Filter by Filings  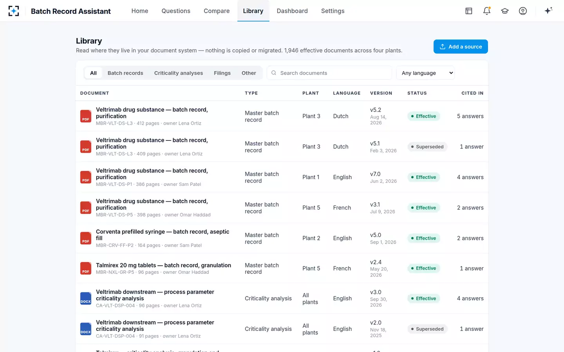(x=222, y=73)
